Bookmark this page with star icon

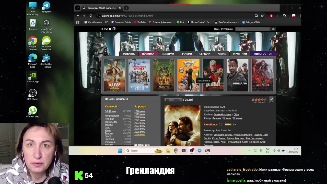(x=262, y=16)
